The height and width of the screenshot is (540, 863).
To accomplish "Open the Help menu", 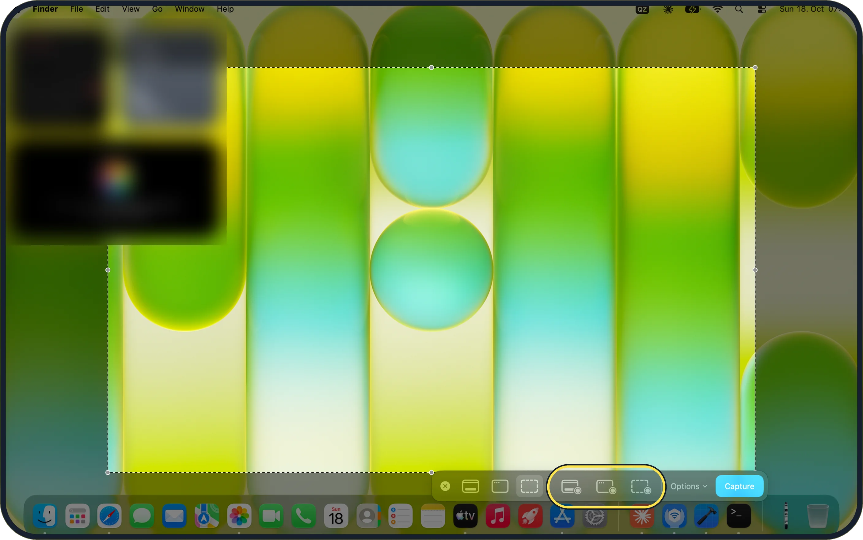I will [225, 9].
